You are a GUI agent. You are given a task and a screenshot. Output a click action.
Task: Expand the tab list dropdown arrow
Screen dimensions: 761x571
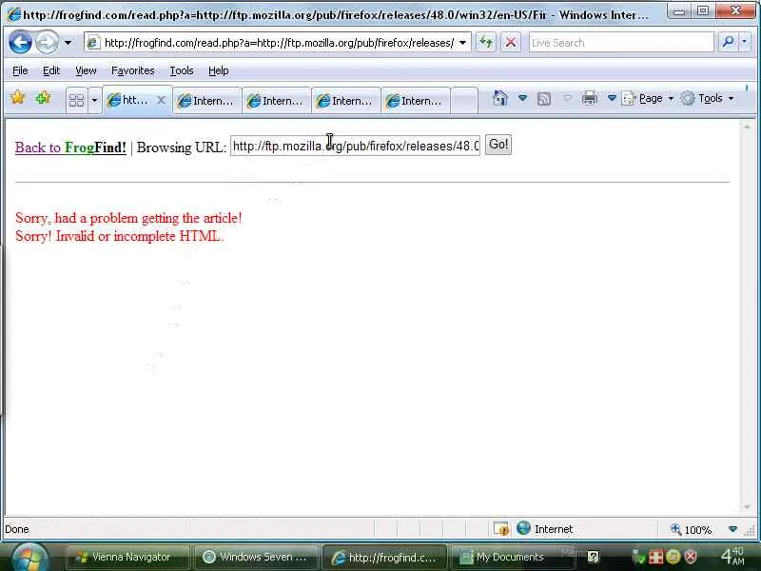click(94, 101)
